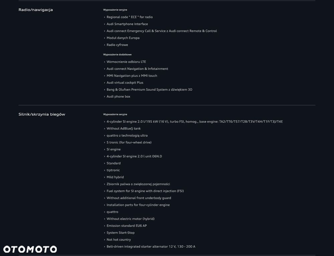Select Emission standard EU6 AP entry
The width and height of the screenshot is (334, 256).
[127, 226]
